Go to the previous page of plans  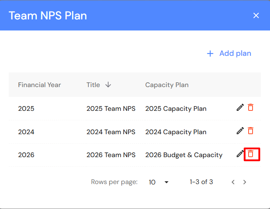233,182
